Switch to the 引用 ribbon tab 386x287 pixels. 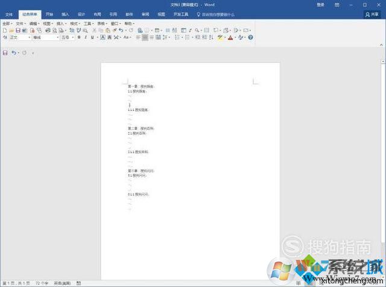point(113,14)
